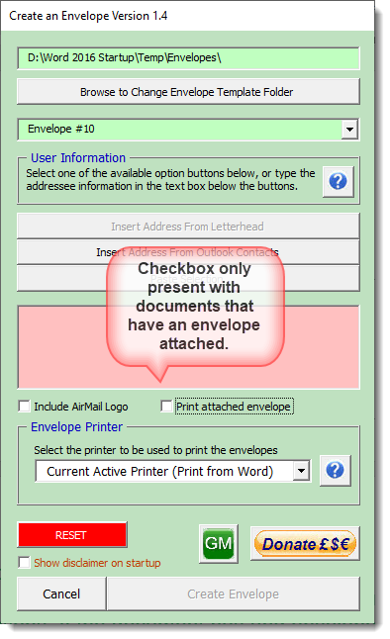Click the green GM logo button

coord(219,543)
